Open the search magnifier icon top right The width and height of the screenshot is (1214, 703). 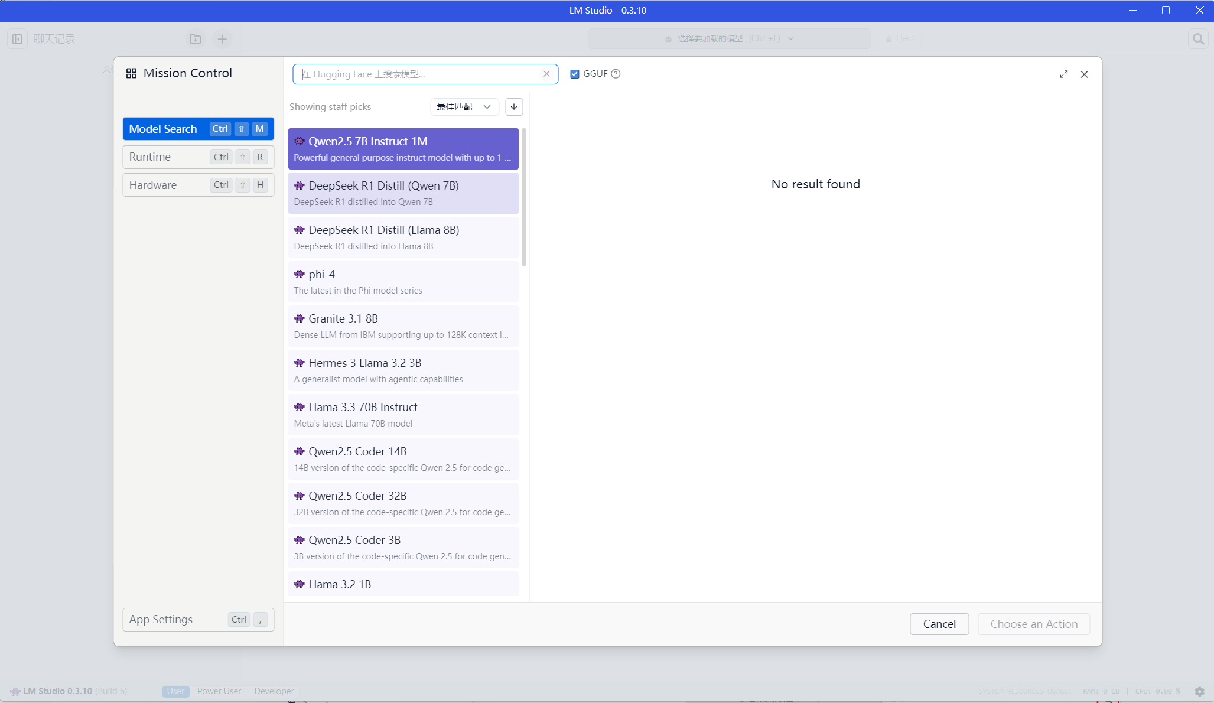1198,39
